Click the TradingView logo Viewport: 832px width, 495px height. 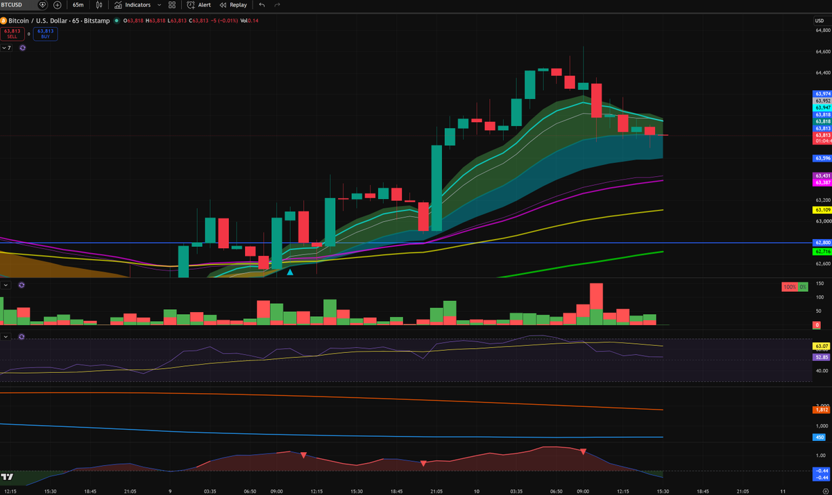click(x=7, y=476)
